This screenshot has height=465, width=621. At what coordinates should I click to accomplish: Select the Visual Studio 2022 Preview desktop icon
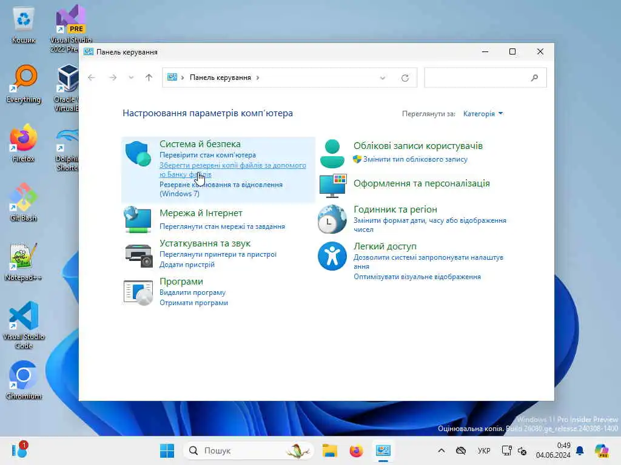coord(70,28)
